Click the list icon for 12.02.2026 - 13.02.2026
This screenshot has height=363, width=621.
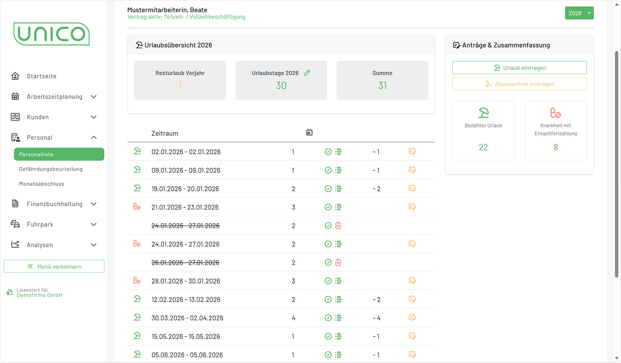pyautogui.click(x=338, y=299)
